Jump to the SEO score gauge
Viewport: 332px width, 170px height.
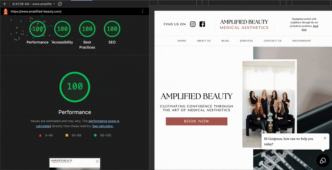(x=112, y=29)
